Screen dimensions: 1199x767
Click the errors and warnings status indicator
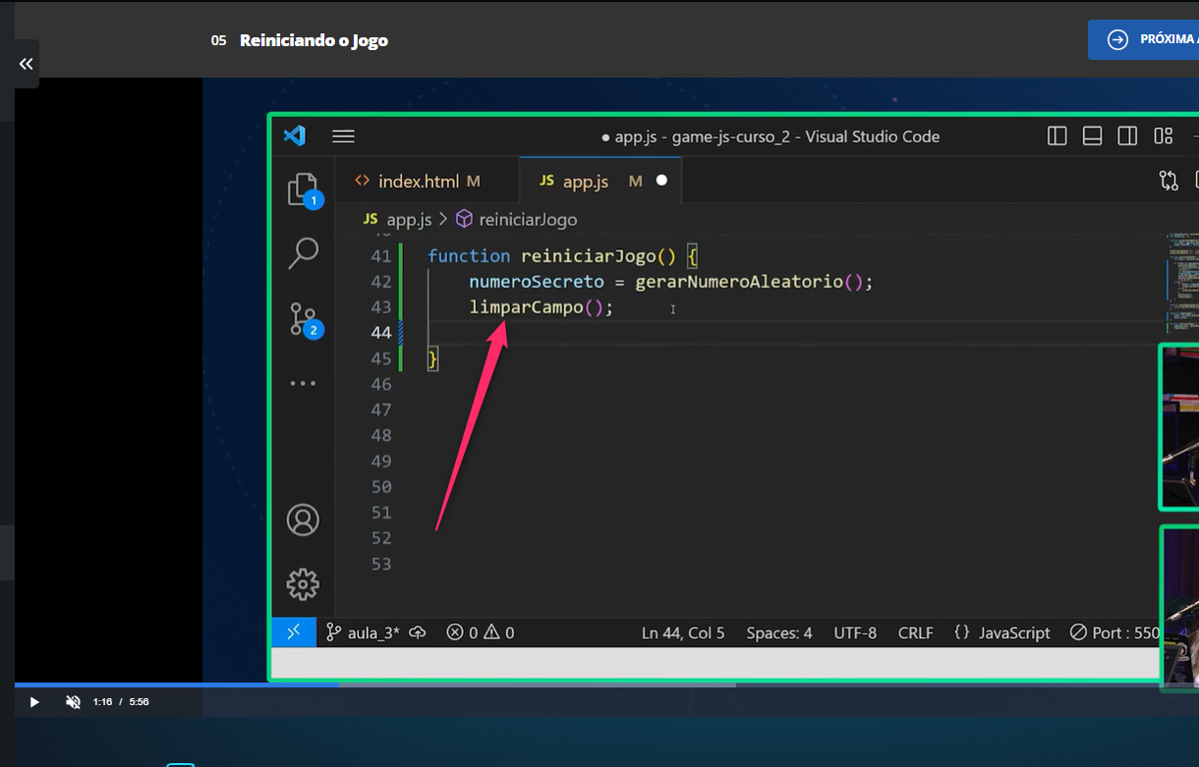[480, 632]
